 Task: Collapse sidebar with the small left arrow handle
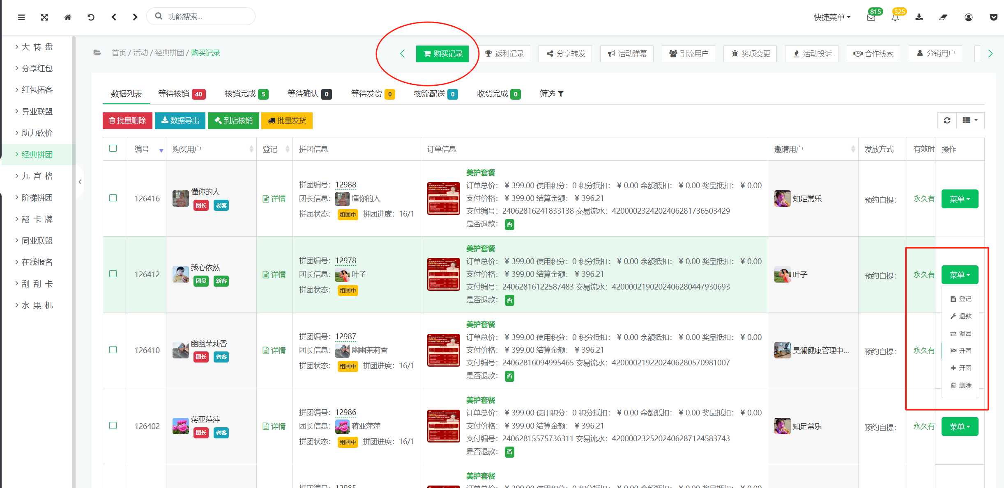80,181
